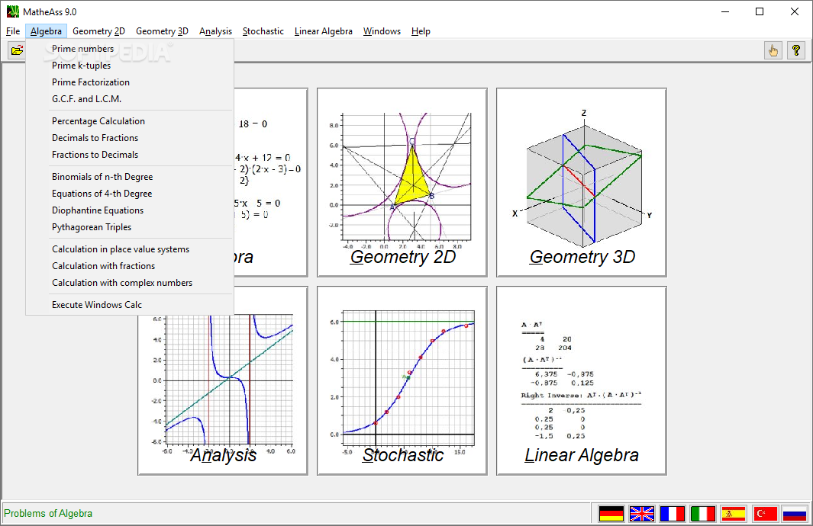Choose Prime Factorization
Image resolution: width=813 pixels, height=526 pixels.
tap(130, 82)
